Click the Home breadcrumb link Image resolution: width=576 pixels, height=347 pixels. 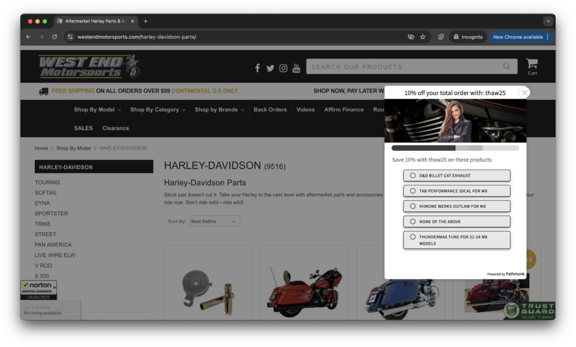point(41,148)
